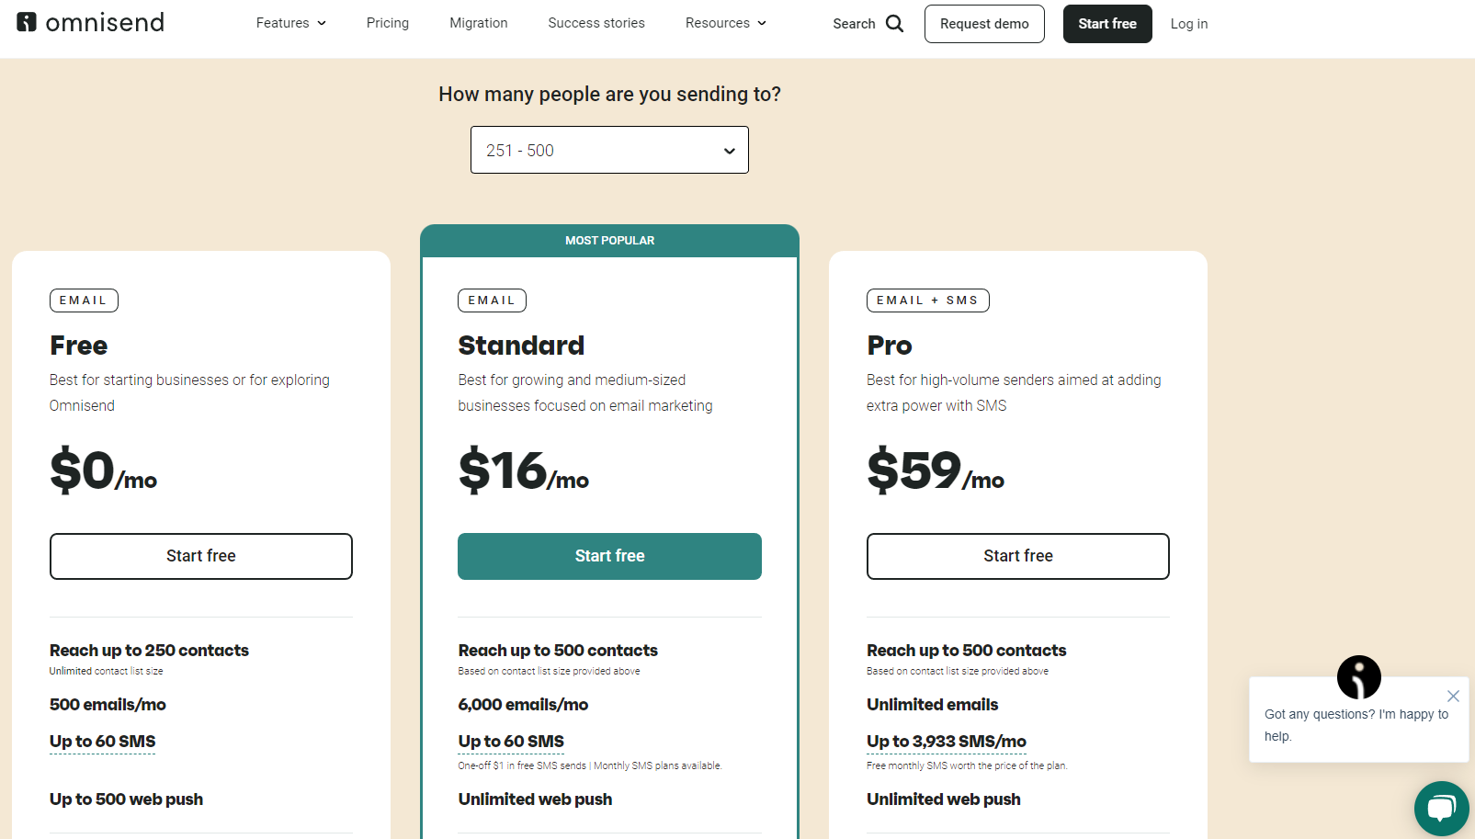
Task: Click the search magnifier icon
Action: click(x=894, y=24)
